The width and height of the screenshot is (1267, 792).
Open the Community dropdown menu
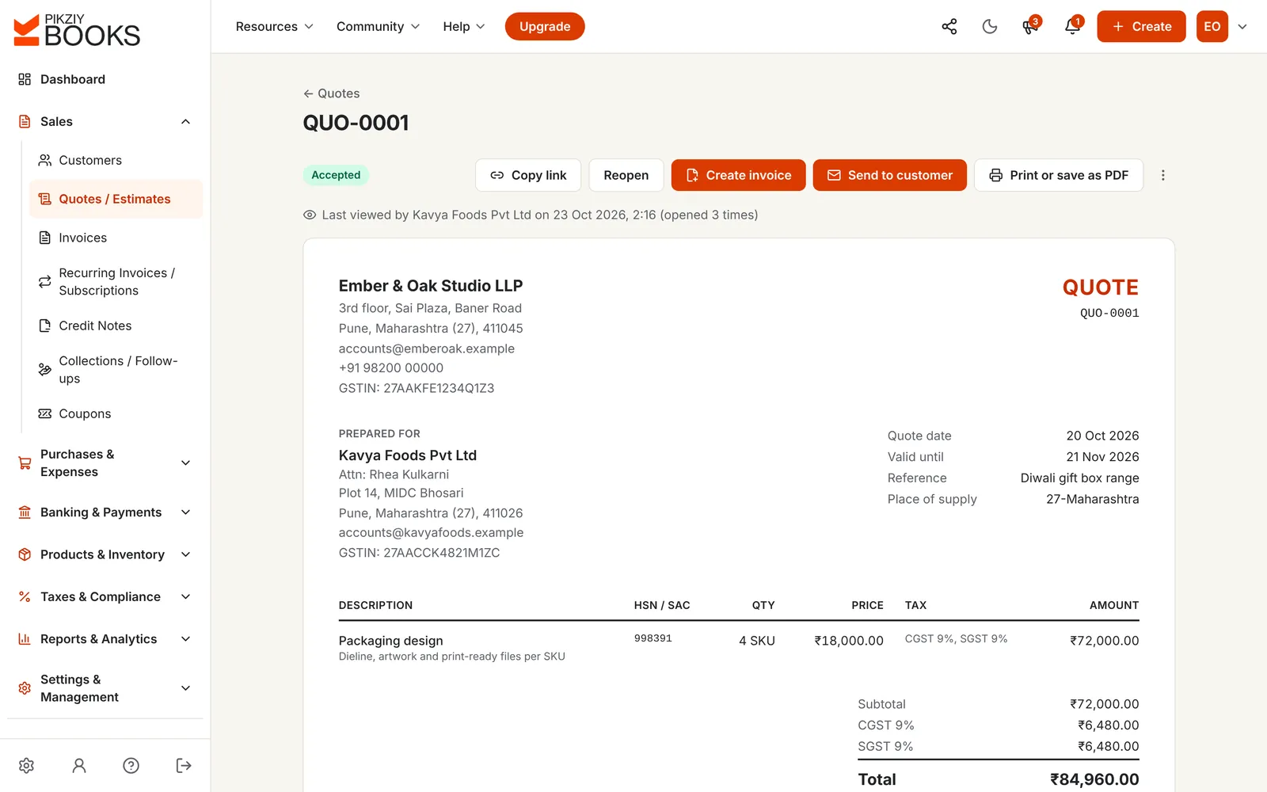pos(378,27)
